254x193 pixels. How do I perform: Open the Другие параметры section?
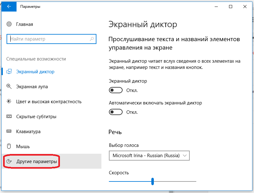click(x=51, y=161)
